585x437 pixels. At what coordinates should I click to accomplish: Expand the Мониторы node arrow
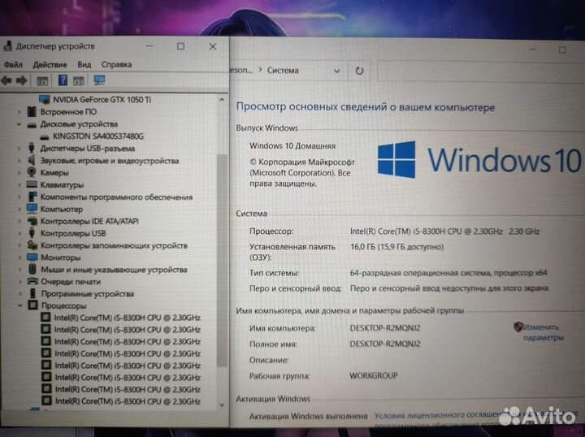(x=19, y=257)
